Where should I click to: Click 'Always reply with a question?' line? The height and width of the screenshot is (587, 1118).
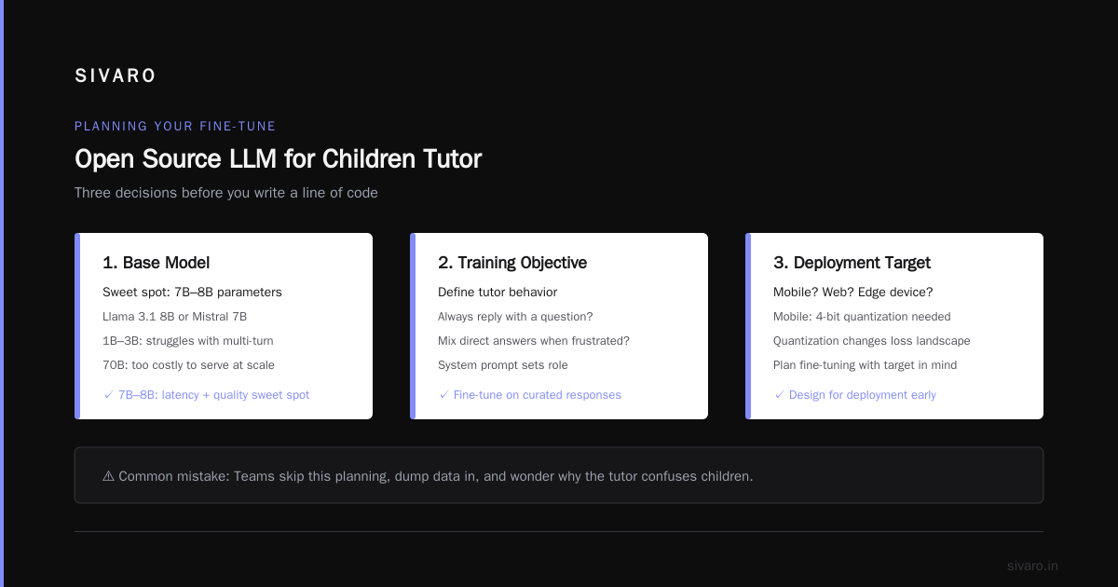click(x=515, y=317)
